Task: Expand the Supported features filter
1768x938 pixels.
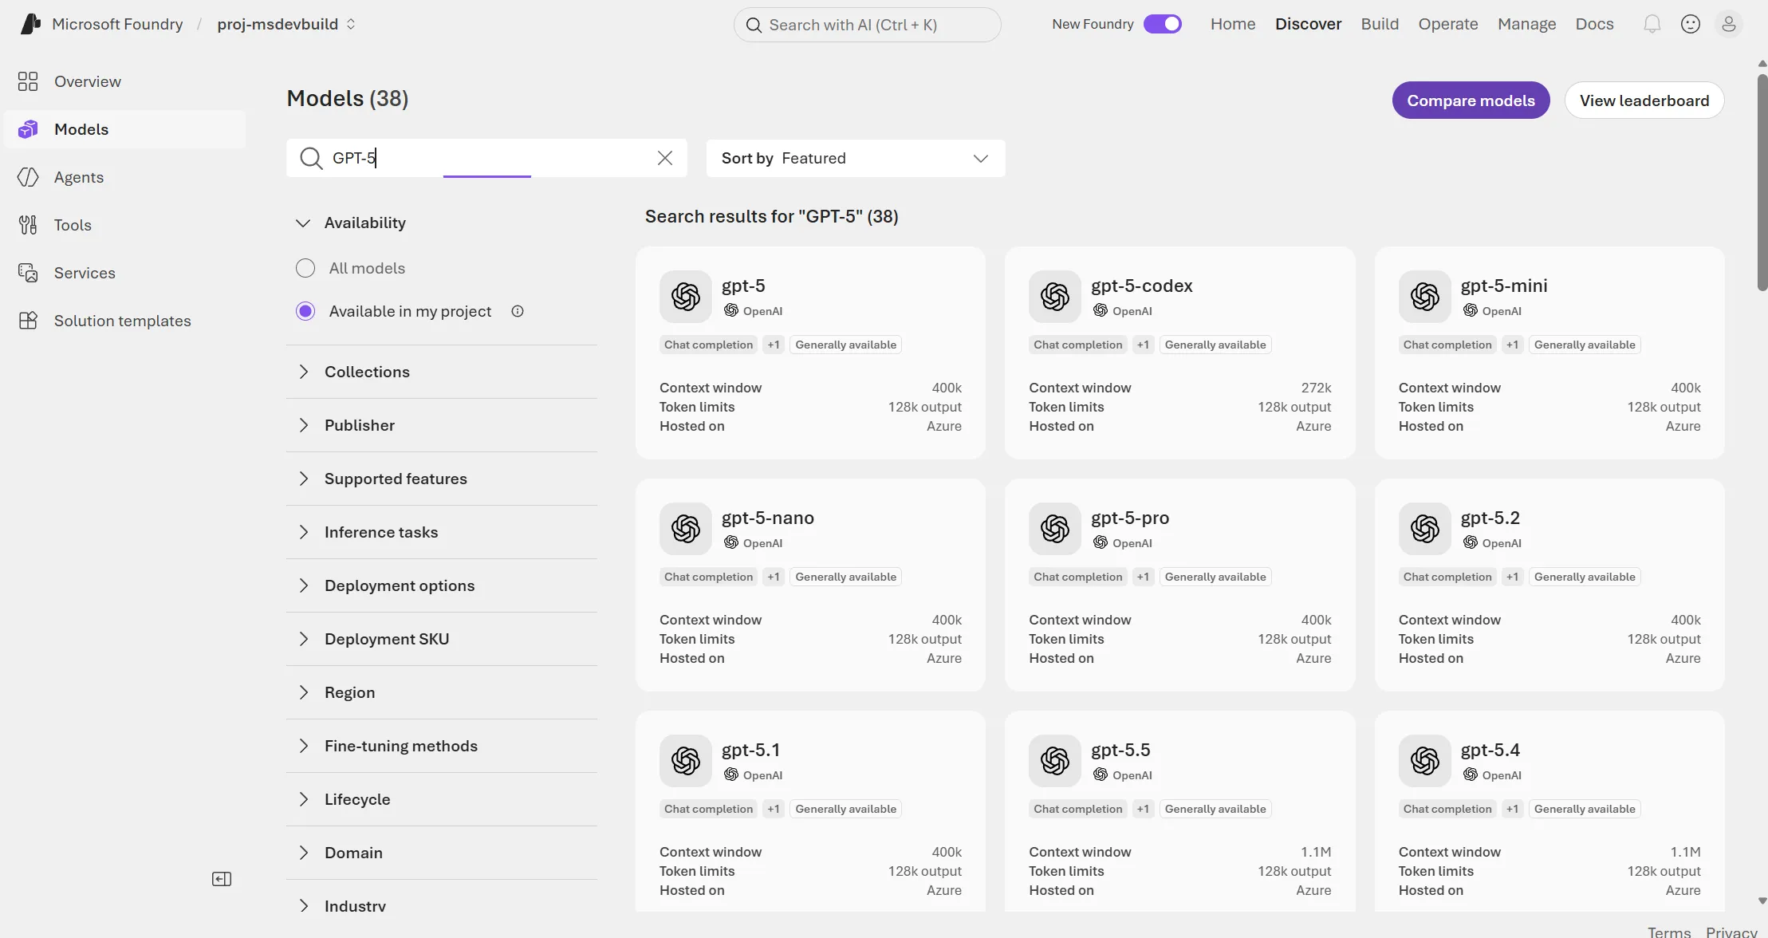Action: [x=441, y=479]
